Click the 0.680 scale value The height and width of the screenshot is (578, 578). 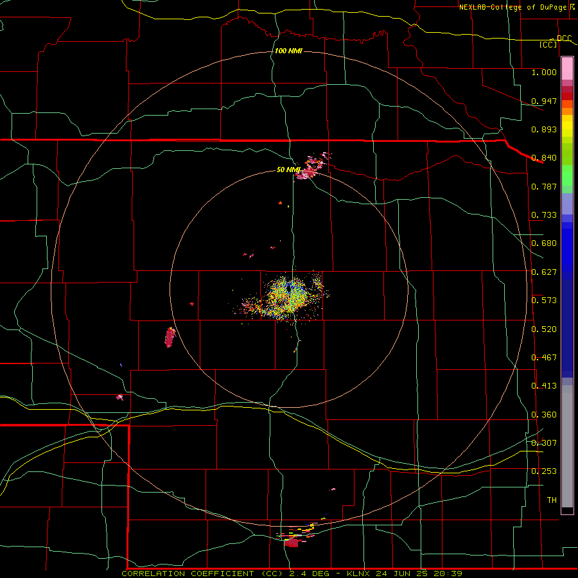coord(544,243)
